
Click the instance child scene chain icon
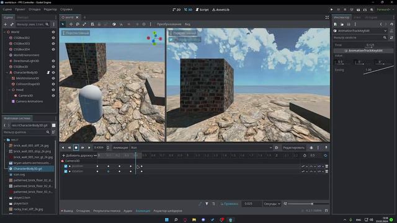click(12, 25)
